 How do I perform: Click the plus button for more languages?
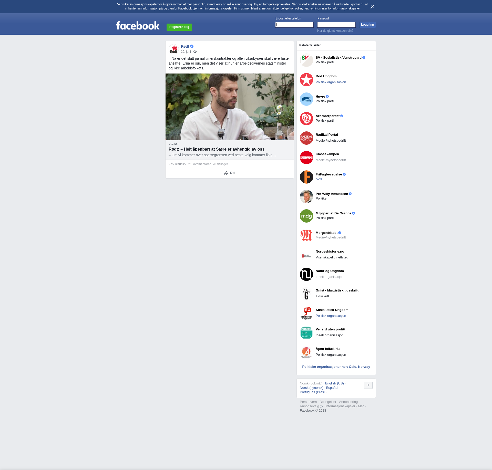click(368, 385)
